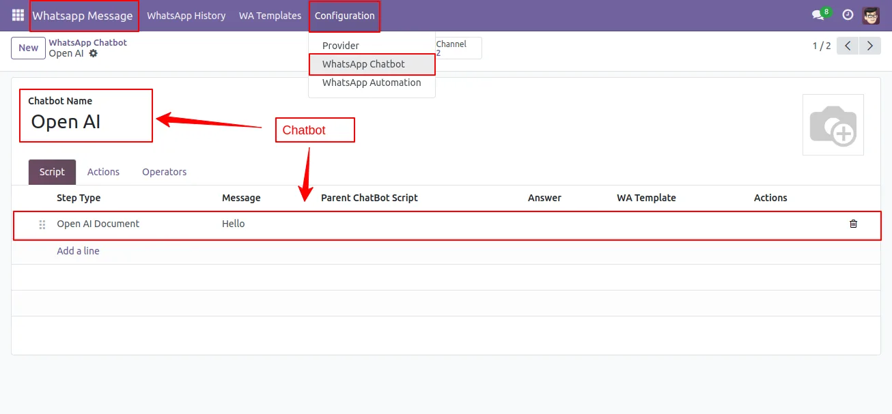Open the user avatar menu

(x=871, y=15)
